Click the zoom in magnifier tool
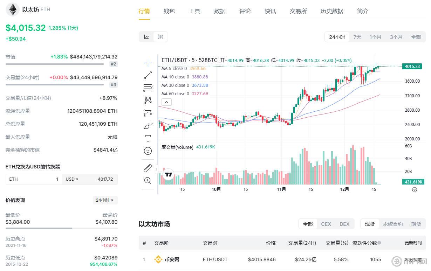This screenshot has width=431, height=271. pyautogui.click(x=148, y=181)
